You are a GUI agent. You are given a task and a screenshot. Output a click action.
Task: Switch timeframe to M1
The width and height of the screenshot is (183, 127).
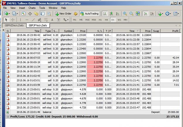click(x=75, y=20)
